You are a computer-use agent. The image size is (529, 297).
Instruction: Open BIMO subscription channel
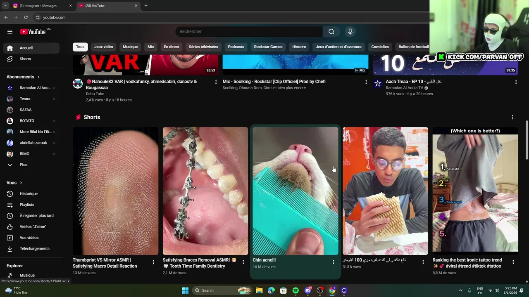pos(31,154)
